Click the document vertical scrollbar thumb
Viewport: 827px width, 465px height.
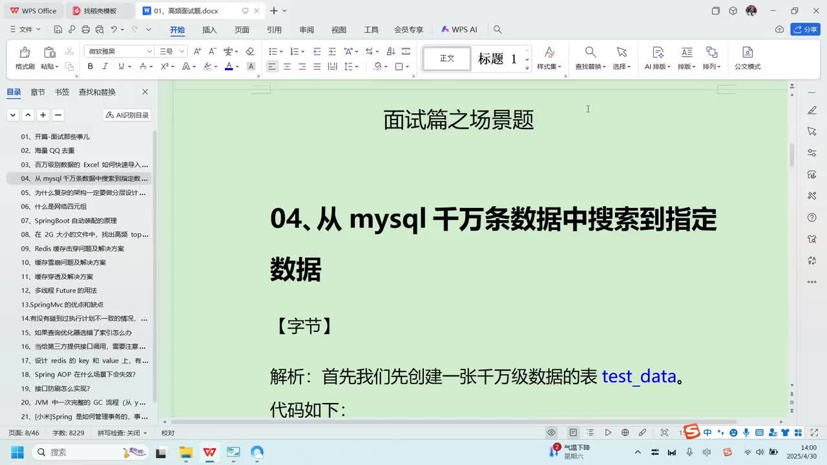[x=792, y=155]
